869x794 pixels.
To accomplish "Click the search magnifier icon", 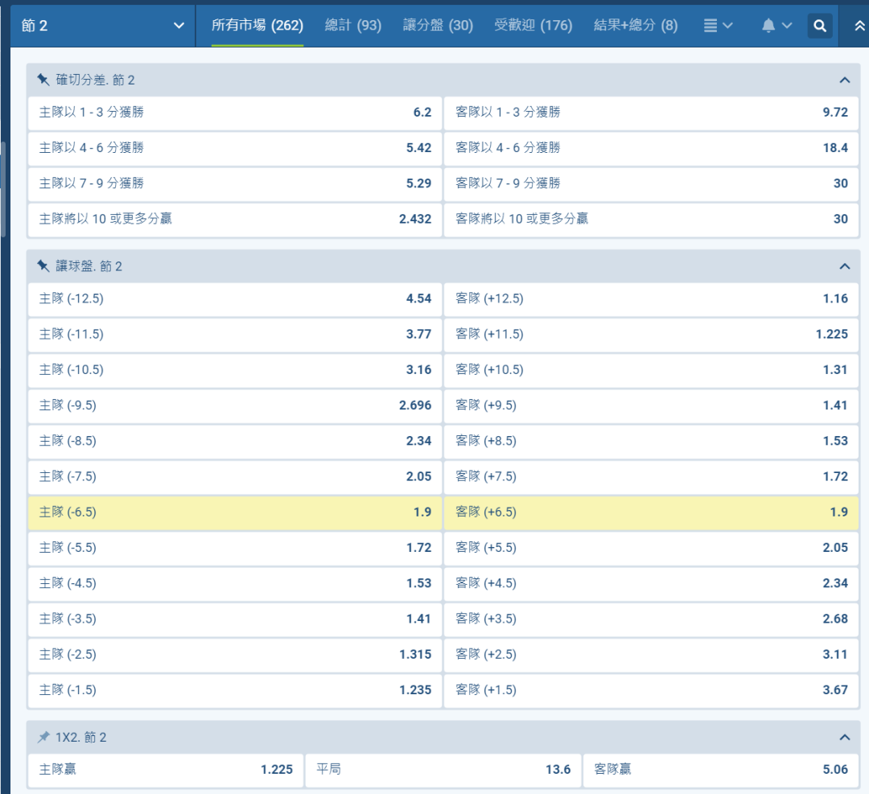I will click(819, 26).
